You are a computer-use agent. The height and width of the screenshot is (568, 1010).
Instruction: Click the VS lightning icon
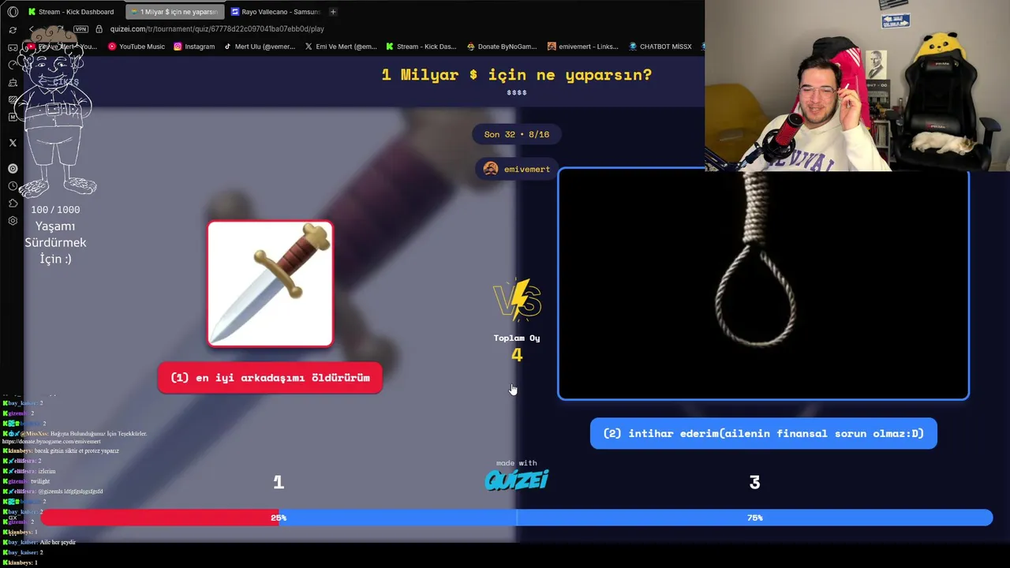(517, 300)
